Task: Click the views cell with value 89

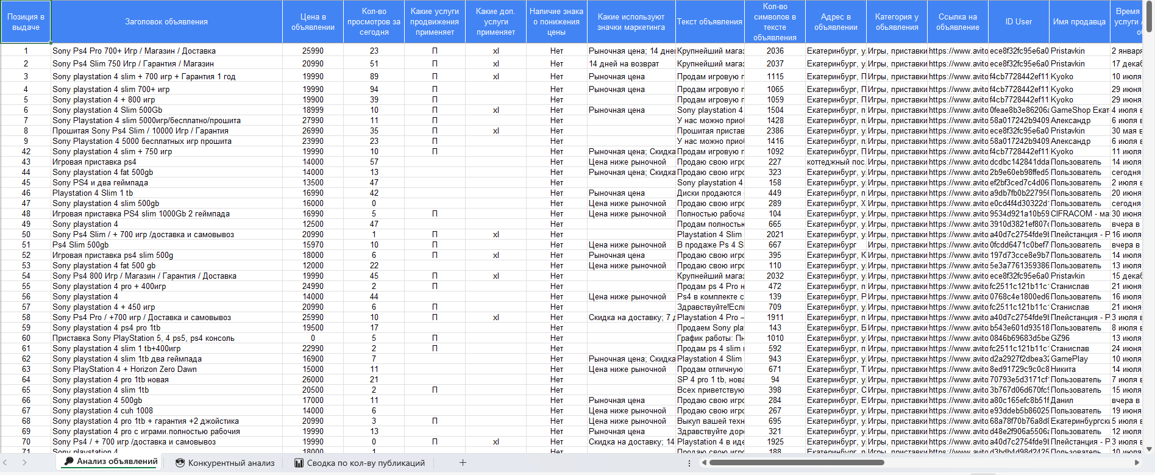Action: pos(374,77)
